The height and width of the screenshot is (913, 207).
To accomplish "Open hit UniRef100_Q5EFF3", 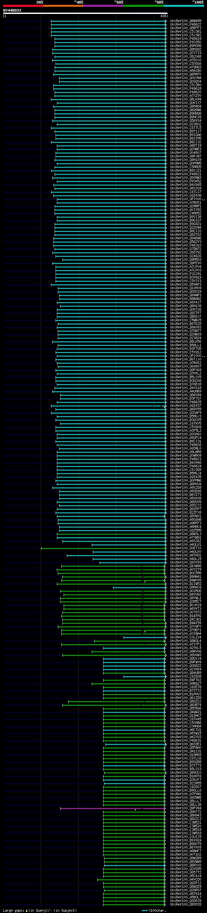I will 185,28.
